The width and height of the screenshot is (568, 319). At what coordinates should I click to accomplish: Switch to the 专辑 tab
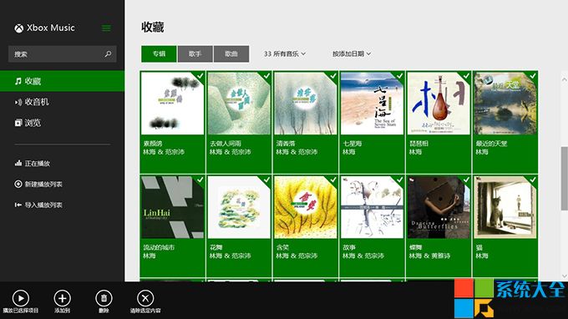pos(159,54)
